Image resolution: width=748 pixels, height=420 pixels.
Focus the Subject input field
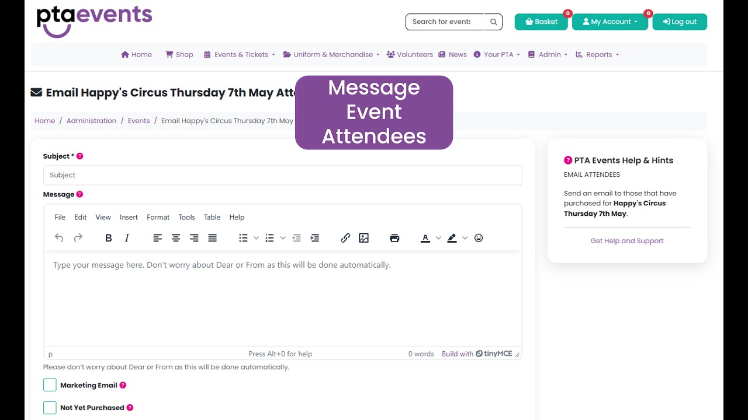tap(283, 176)
